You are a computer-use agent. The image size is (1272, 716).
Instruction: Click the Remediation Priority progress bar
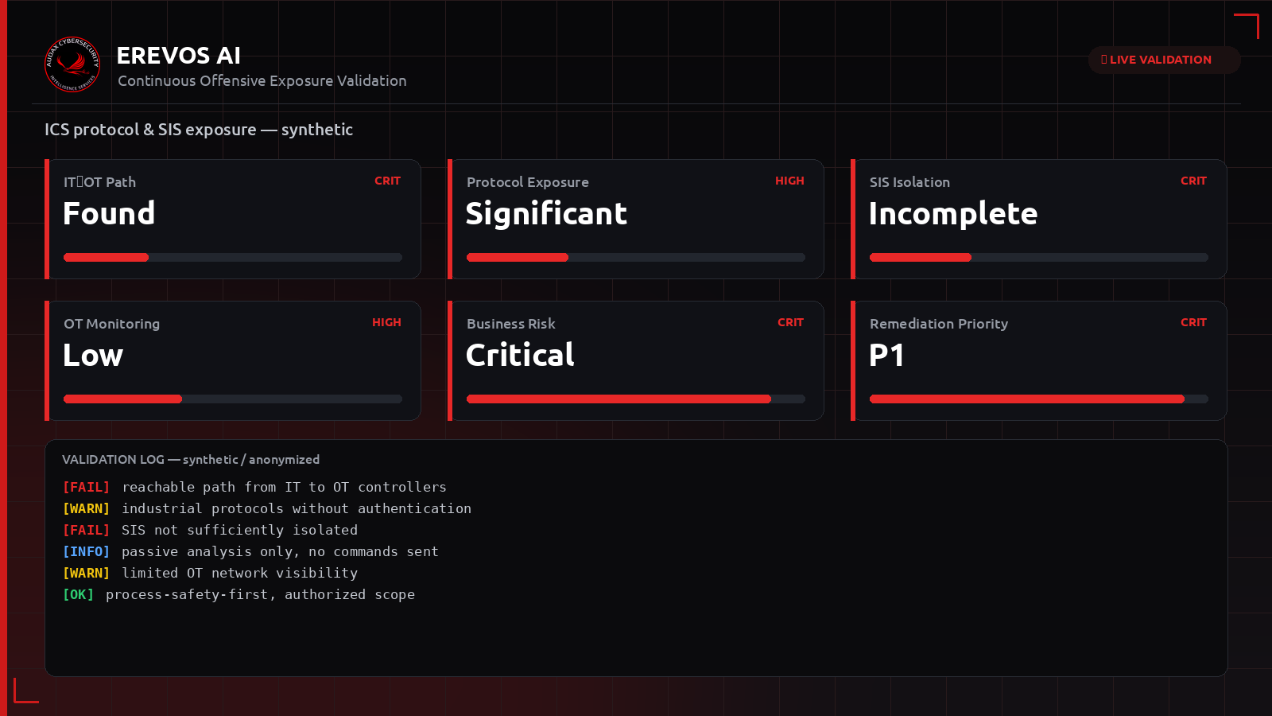tap(1039, 399)
